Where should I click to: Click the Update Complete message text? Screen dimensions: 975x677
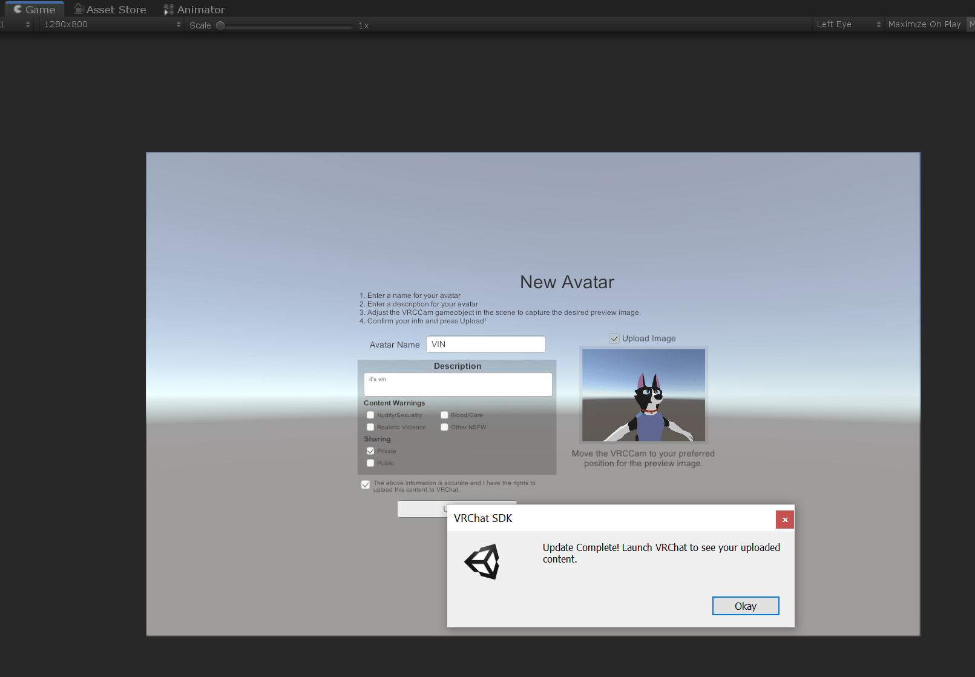[x=661, y=553]
